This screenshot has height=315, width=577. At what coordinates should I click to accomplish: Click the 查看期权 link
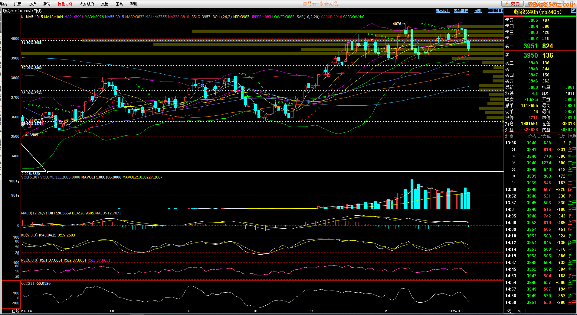coord(461,11)
